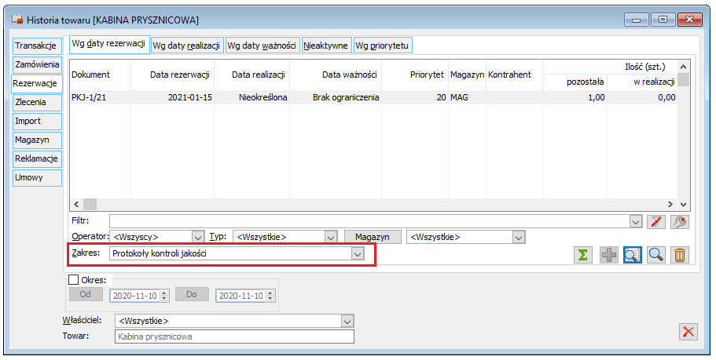Click the 2021-01-15 reservation date cell

(x=190, y=97)
